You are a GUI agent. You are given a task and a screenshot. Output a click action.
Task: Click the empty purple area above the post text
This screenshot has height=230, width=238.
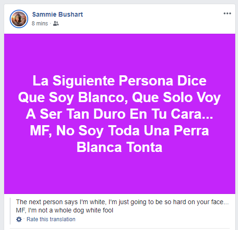[x=119, y=54]
